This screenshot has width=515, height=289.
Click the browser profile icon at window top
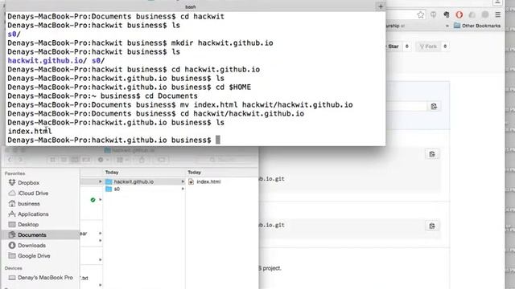coord(497,2)
